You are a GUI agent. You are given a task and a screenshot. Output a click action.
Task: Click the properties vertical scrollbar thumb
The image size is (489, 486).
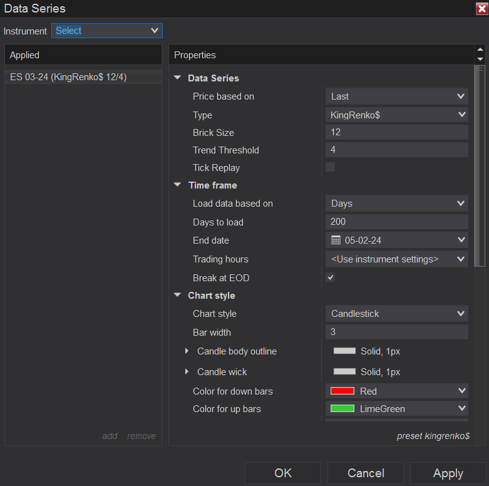pos(480,165)
